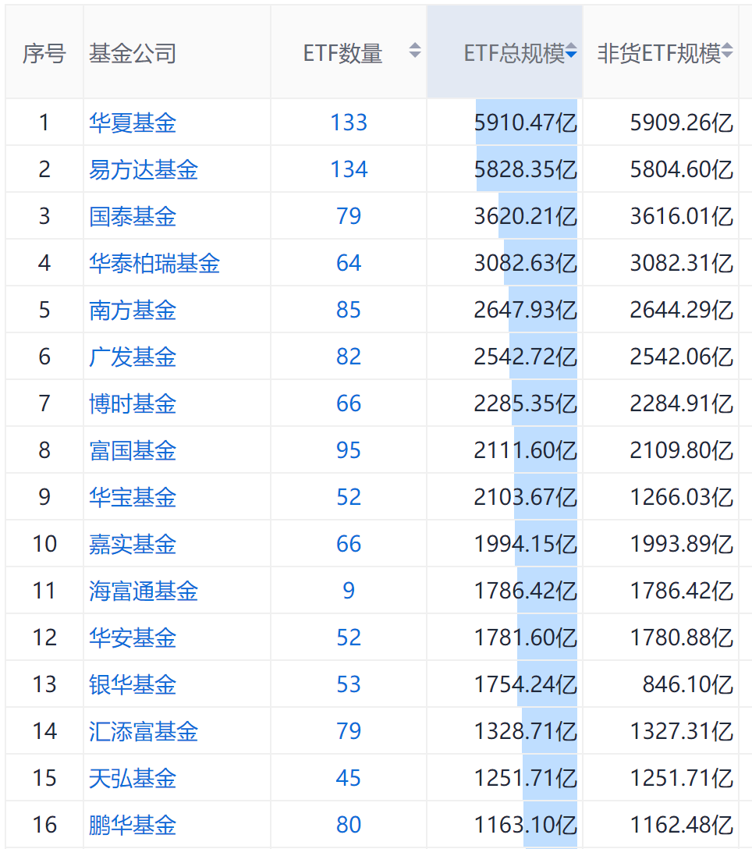Image resolution: width=752 pixels, height=849 pixels.
Task: Sort by the ETF数量 column arrows
Action: [x=415, y=51]
